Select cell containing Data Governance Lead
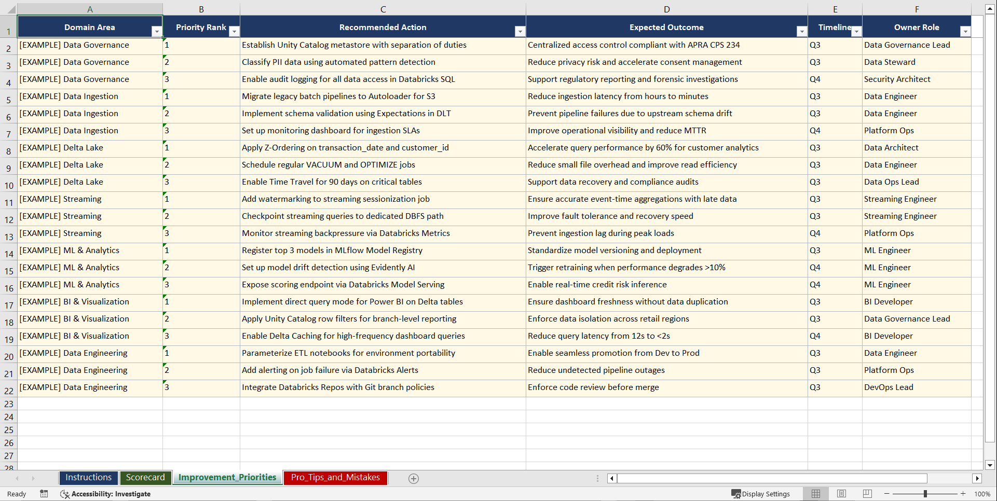This screenshot has width=997, height=501. click(x=907, y=45)
